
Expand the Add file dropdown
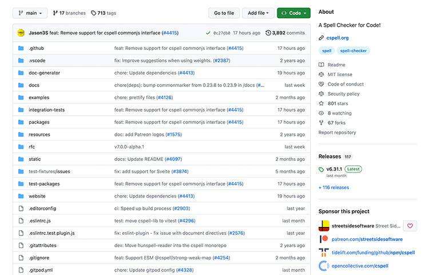coord(258,13)
